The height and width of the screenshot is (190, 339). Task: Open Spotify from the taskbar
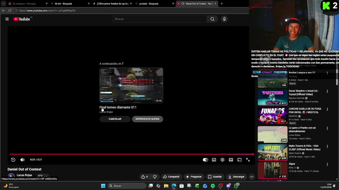(213, 186)
